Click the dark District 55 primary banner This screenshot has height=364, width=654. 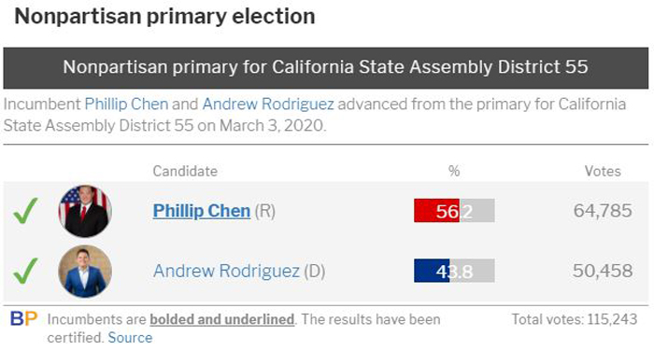point(326,68)
